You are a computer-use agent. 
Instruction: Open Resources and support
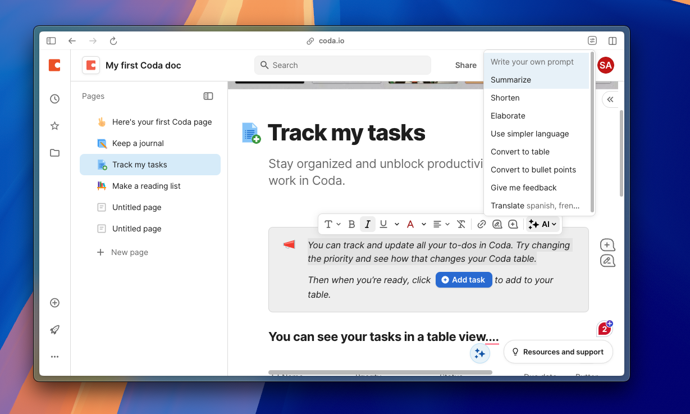point(558,352)
